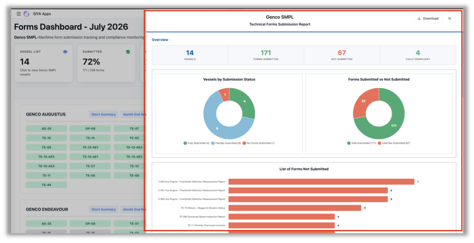Open AD-25 form chip under Genco Augustus
474x243 pixels.
[x=46, y=129]
